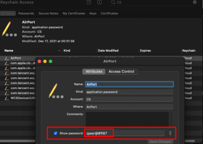Switch to the Keys category

coord(93,13)
